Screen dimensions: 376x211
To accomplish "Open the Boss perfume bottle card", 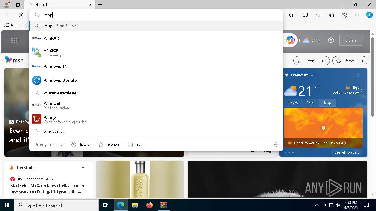I will click(140, 179).
